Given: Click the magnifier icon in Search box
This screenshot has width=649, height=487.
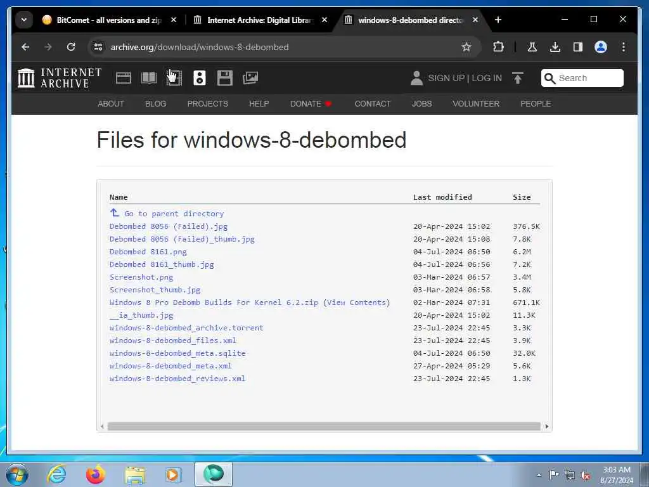Looking at the screenshot, I should tap(549, 78).
